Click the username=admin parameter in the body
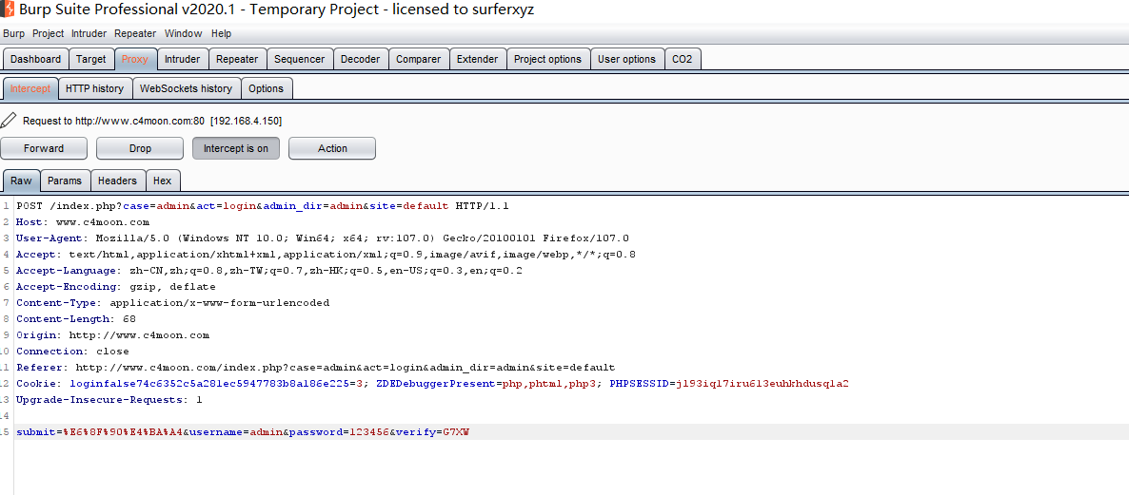1129x495 pixels. (x=236, y=432)
